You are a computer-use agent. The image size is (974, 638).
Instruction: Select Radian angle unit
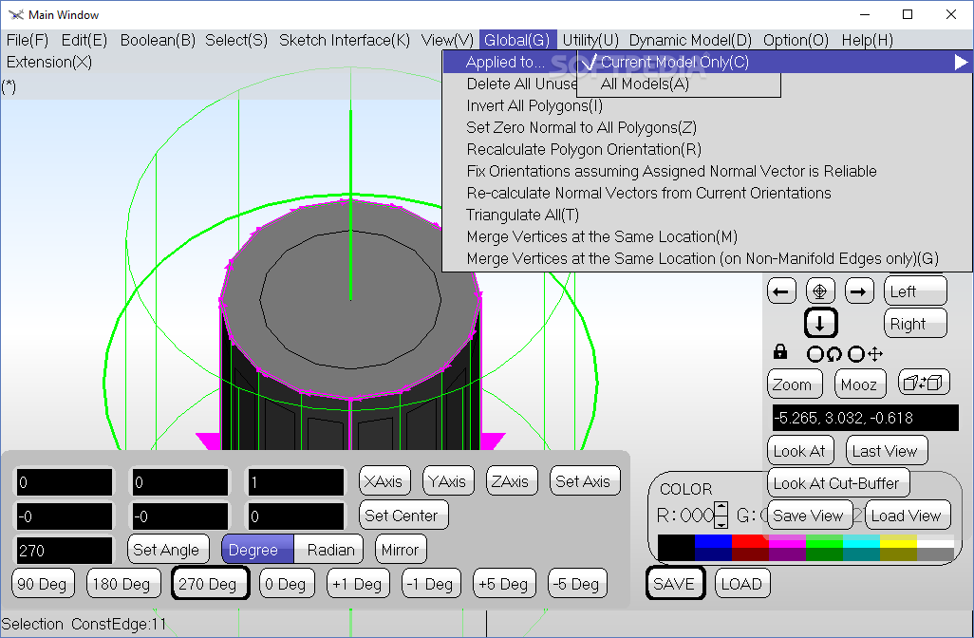(x=328, y=550)
